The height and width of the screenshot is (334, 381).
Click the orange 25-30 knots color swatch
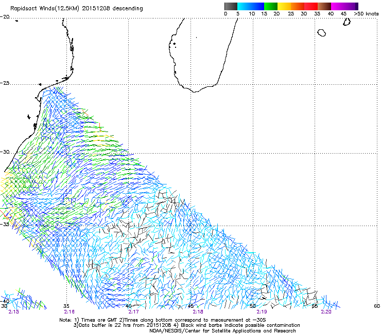point(298,6)
